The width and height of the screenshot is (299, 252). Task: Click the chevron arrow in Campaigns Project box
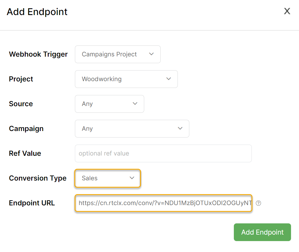[152, 54]
